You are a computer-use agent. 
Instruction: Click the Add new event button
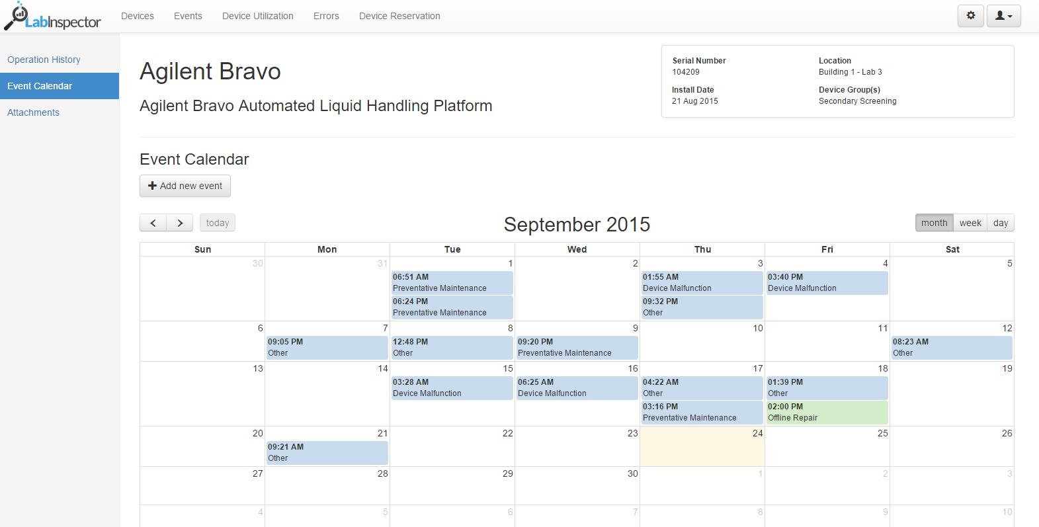[185, 186]
